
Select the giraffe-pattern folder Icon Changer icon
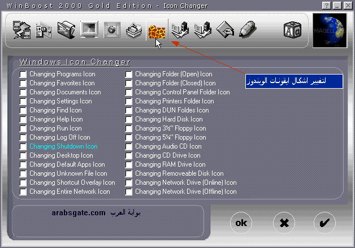pos(157,31)
